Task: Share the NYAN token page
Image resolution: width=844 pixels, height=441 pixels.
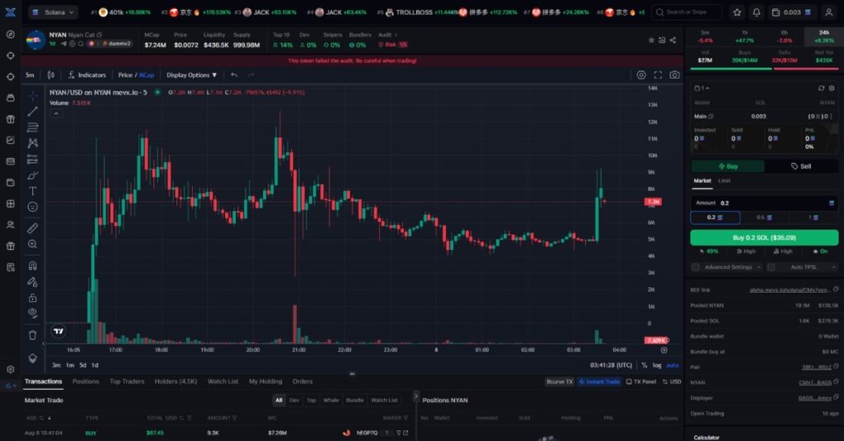Action: coord(673,40)
